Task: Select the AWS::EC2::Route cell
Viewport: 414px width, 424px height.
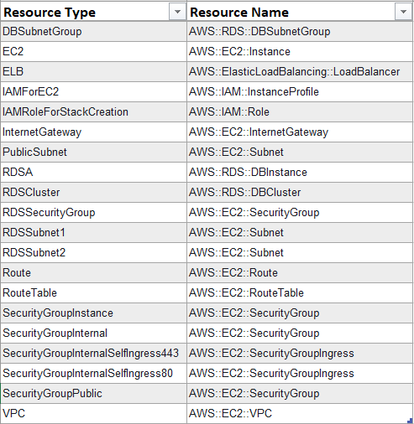Action: [300, 273]
